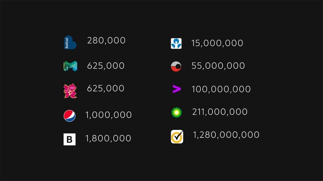Select the 1,000,000 Pepsi figure
323x181 pixels.
click(109, 115)
